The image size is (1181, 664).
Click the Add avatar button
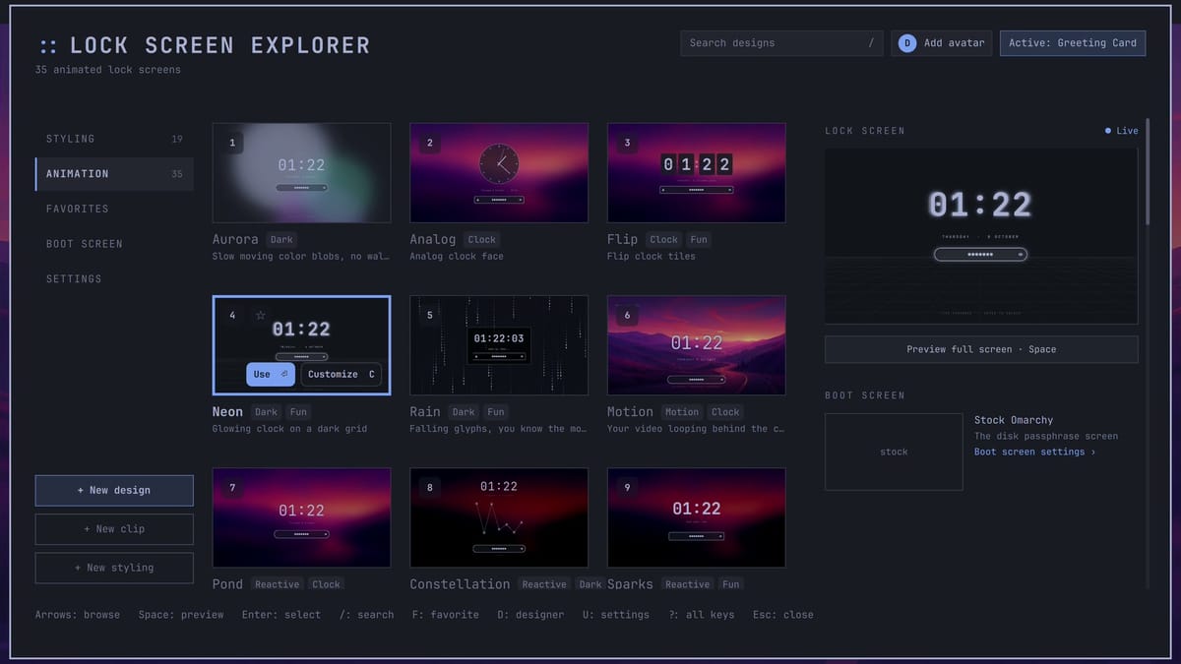(x=942, y=43)
